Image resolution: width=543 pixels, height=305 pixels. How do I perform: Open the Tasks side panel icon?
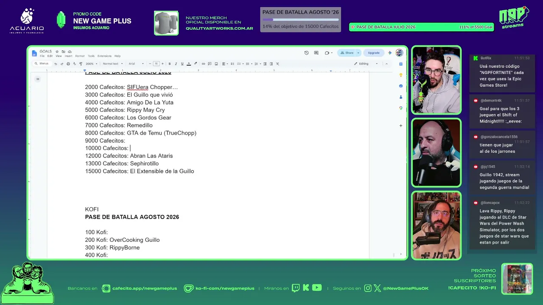tap(401, 86)
